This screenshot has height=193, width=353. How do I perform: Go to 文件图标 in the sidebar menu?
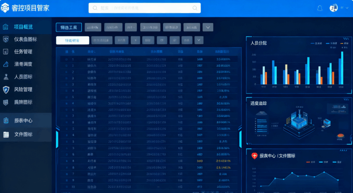[23, 134]
